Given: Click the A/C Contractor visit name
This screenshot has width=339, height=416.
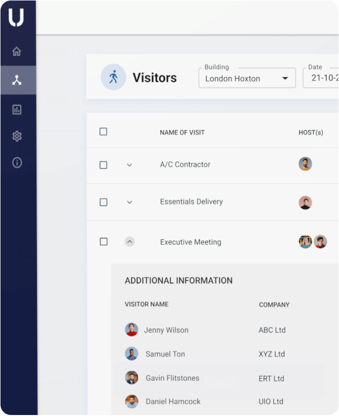Looking at the screenshot, I should [x=185, y=164].
